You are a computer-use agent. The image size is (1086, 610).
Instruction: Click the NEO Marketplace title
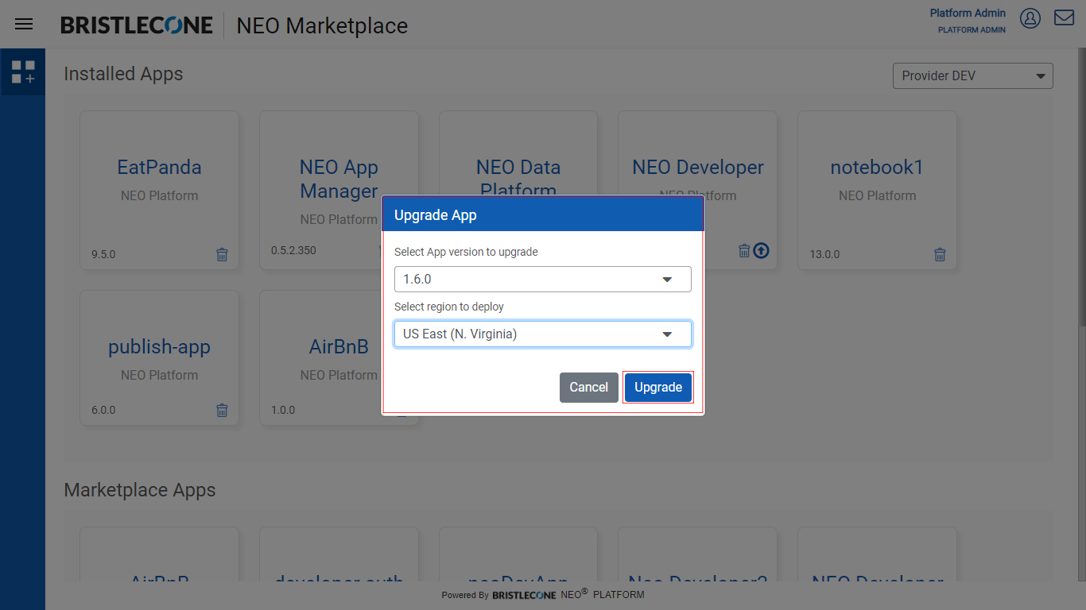(322, 25)
